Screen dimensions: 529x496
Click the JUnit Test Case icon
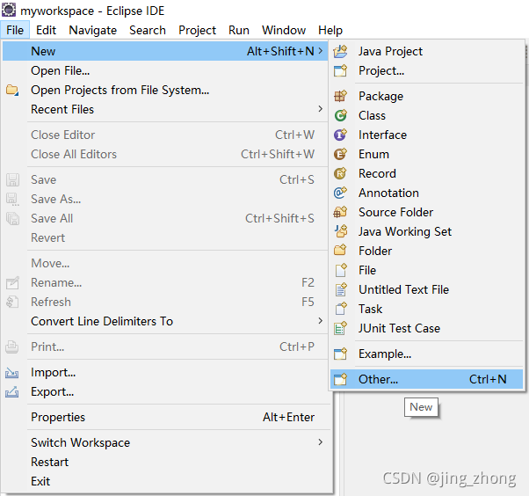point(340,328)
